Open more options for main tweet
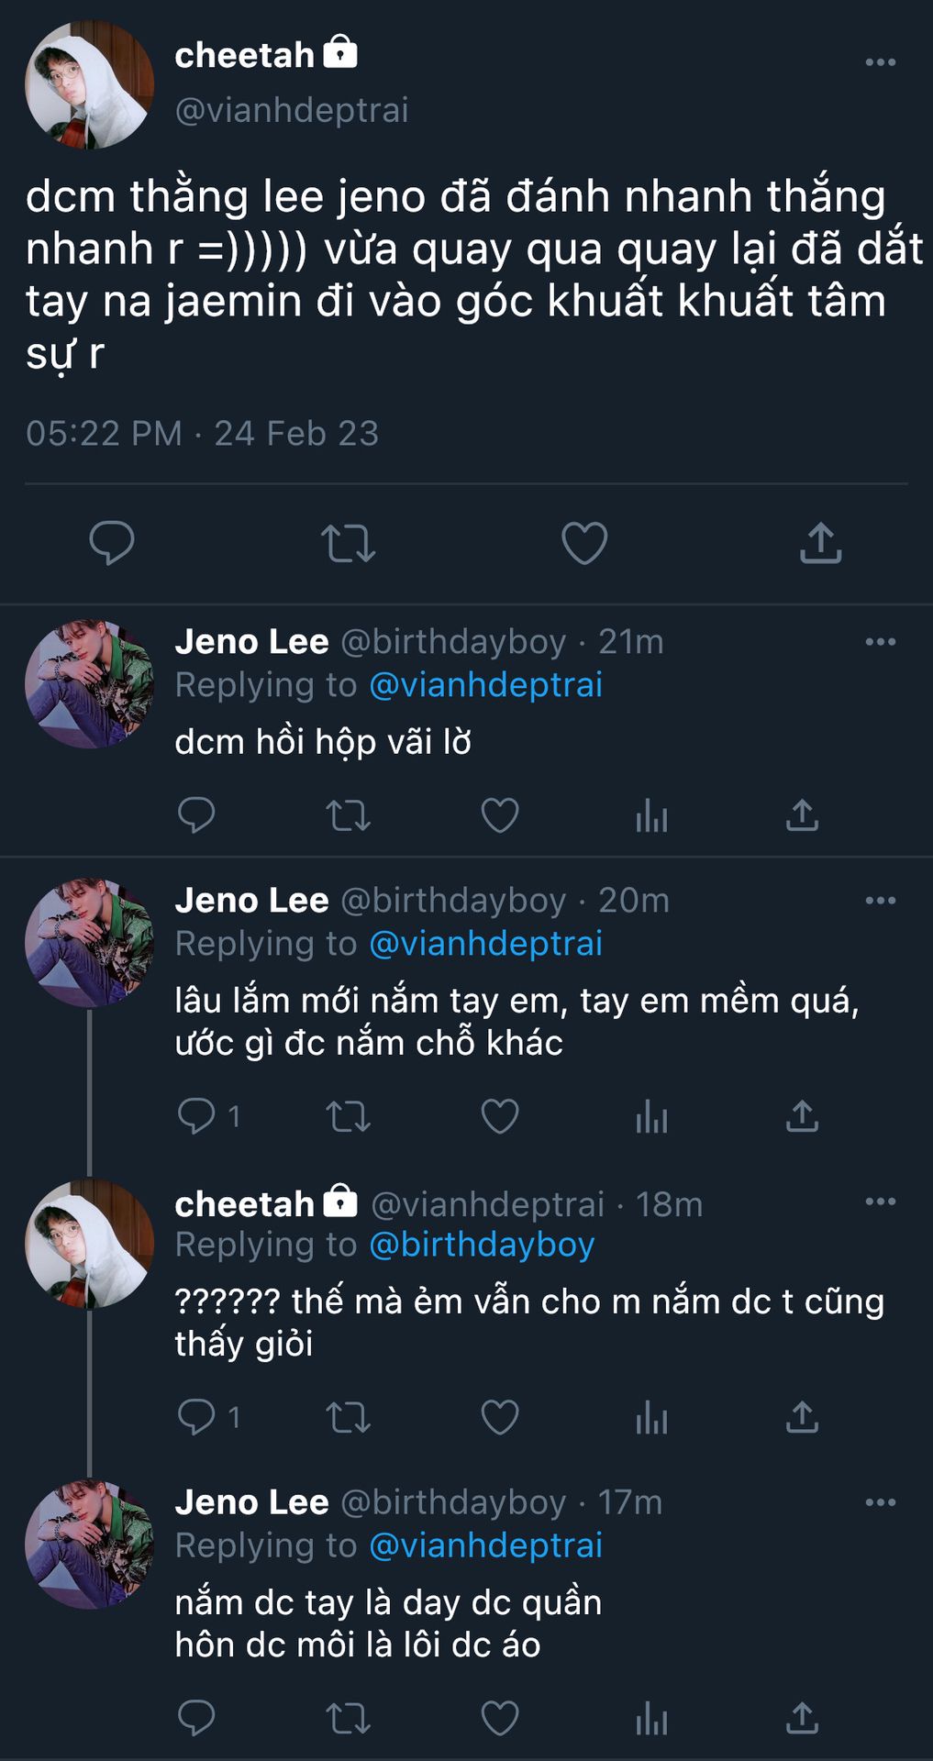 coord(880,62)
